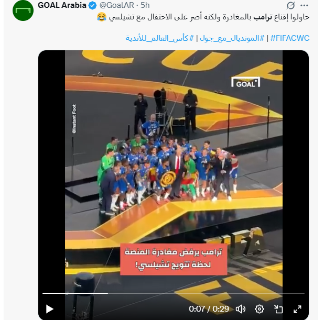Open the tweet's more options menu
This screenshot has height=320, width=324.
tap(304, 6)
